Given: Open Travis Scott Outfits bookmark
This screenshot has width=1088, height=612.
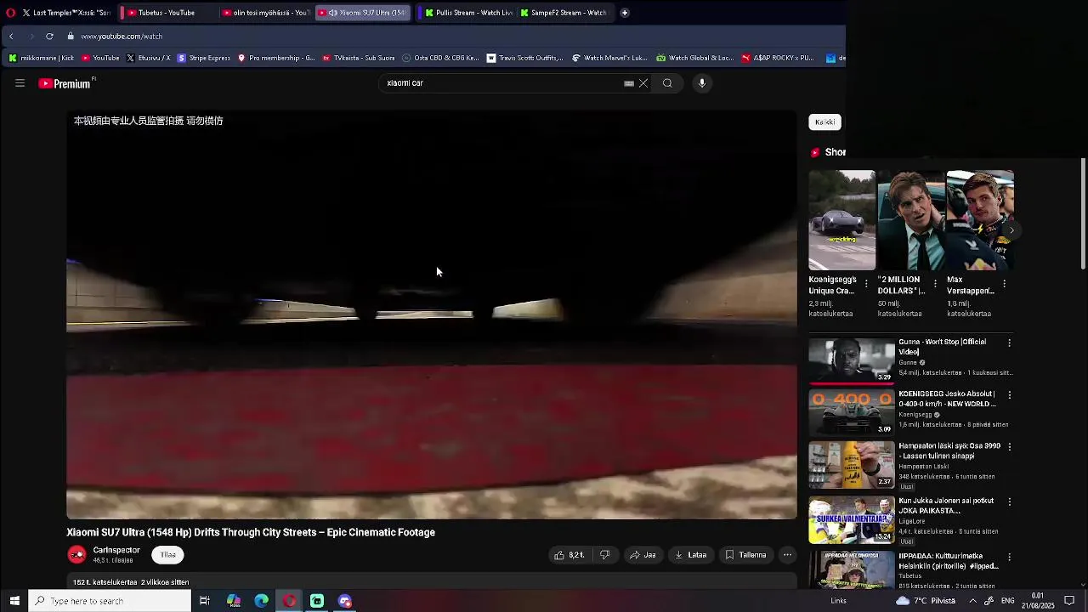Looking at the screenshot, I should [524, 58].
